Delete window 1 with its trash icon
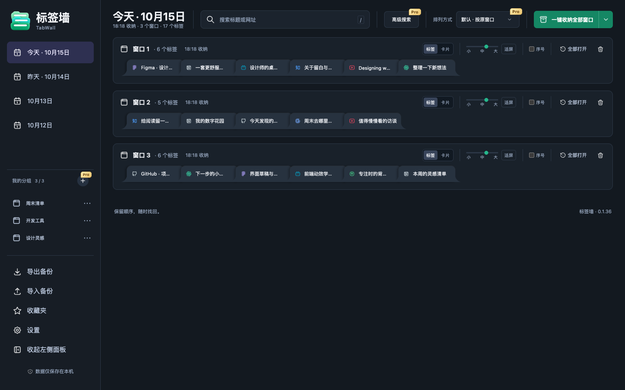625x390 pixels. click(600, 49)
